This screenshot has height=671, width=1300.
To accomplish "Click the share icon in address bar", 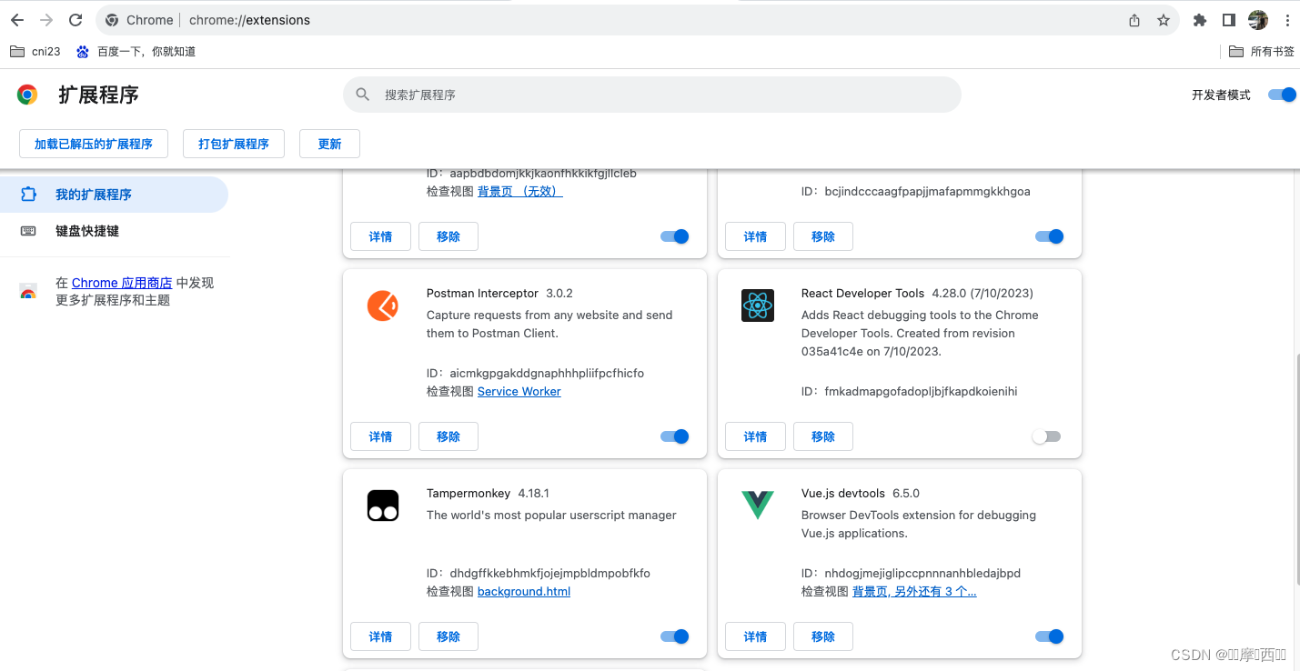I will [x=1134, y=20].
